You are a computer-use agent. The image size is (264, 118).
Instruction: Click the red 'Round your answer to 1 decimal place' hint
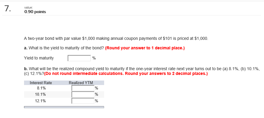pos(145,48)
